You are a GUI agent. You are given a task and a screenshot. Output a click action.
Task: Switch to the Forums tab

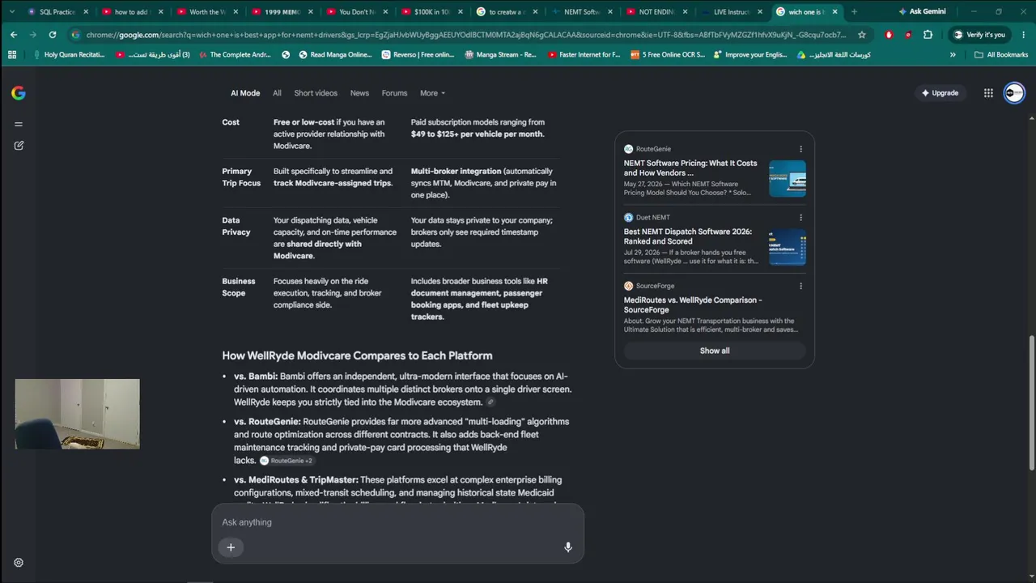(x=394, y=93)
